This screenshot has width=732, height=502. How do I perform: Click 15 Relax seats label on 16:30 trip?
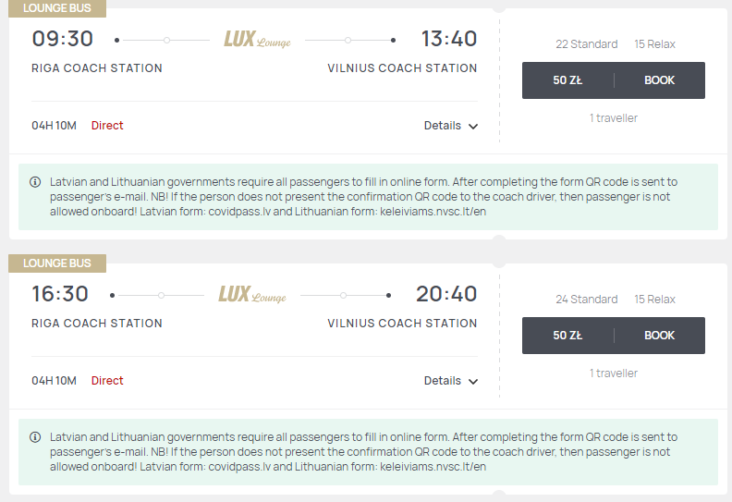(654, 299)
